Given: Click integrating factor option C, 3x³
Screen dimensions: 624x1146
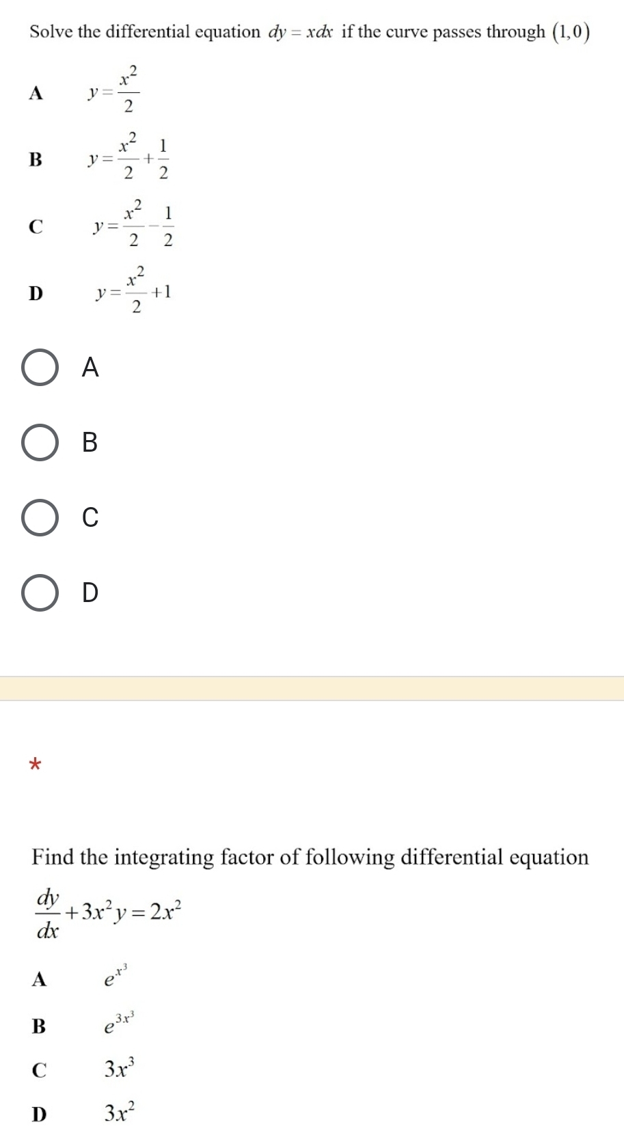Looking at the screenshot, I should point(119,1068).
